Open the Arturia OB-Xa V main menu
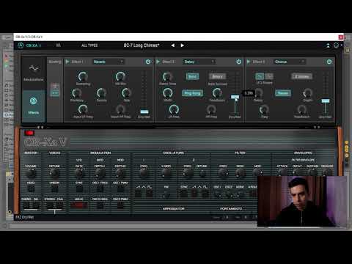The width and height of the screenshot is (352, 264). (x=30, y=45)
